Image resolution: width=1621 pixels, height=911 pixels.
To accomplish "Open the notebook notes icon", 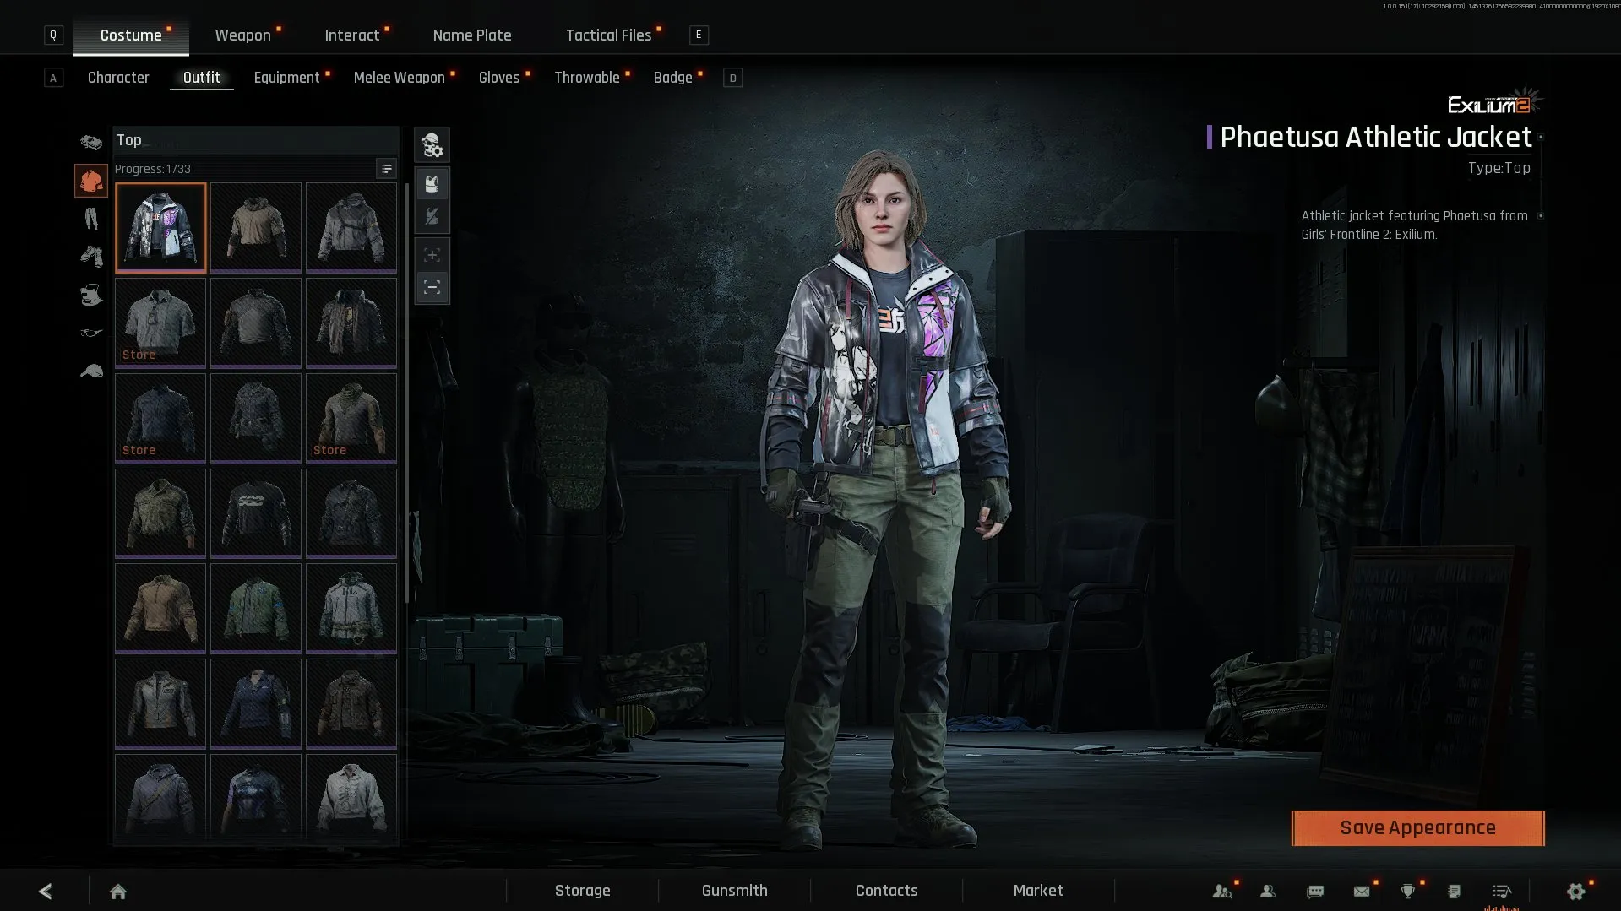I will pos(1454,891).
